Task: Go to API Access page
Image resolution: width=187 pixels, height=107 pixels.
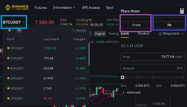Action: (x=91, y=8)
